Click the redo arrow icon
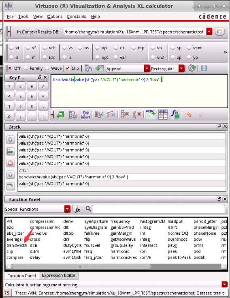 [x=201, y=115]
